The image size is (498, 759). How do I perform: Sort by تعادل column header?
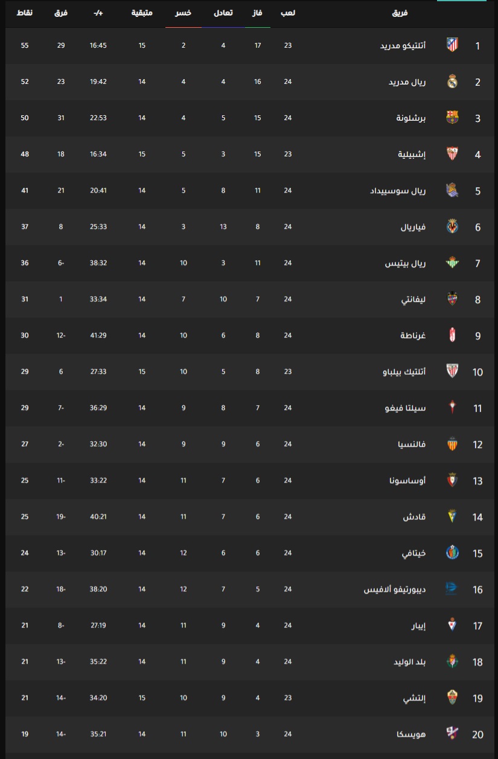tap(223, 13)
